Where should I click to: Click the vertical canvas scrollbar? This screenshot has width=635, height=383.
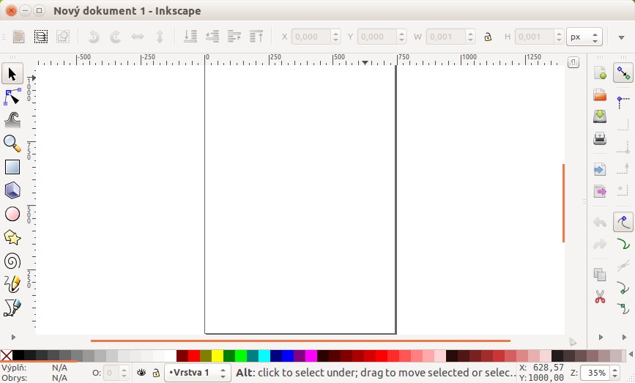(564, 203)
